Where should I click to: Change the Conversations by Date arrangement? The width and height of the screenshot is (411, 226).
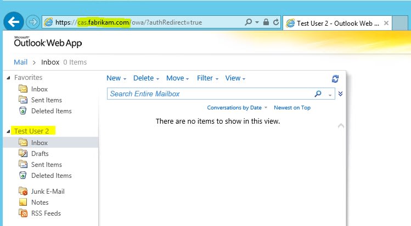point(237,108)
